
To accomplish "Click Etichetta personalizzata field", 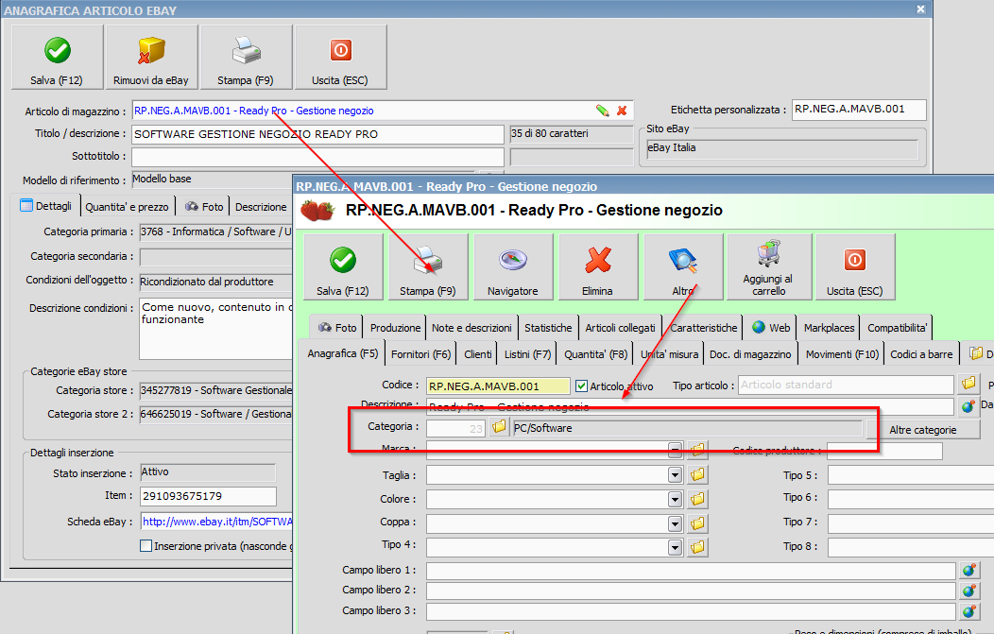I will pyautogui.click(x=858, y=109).
